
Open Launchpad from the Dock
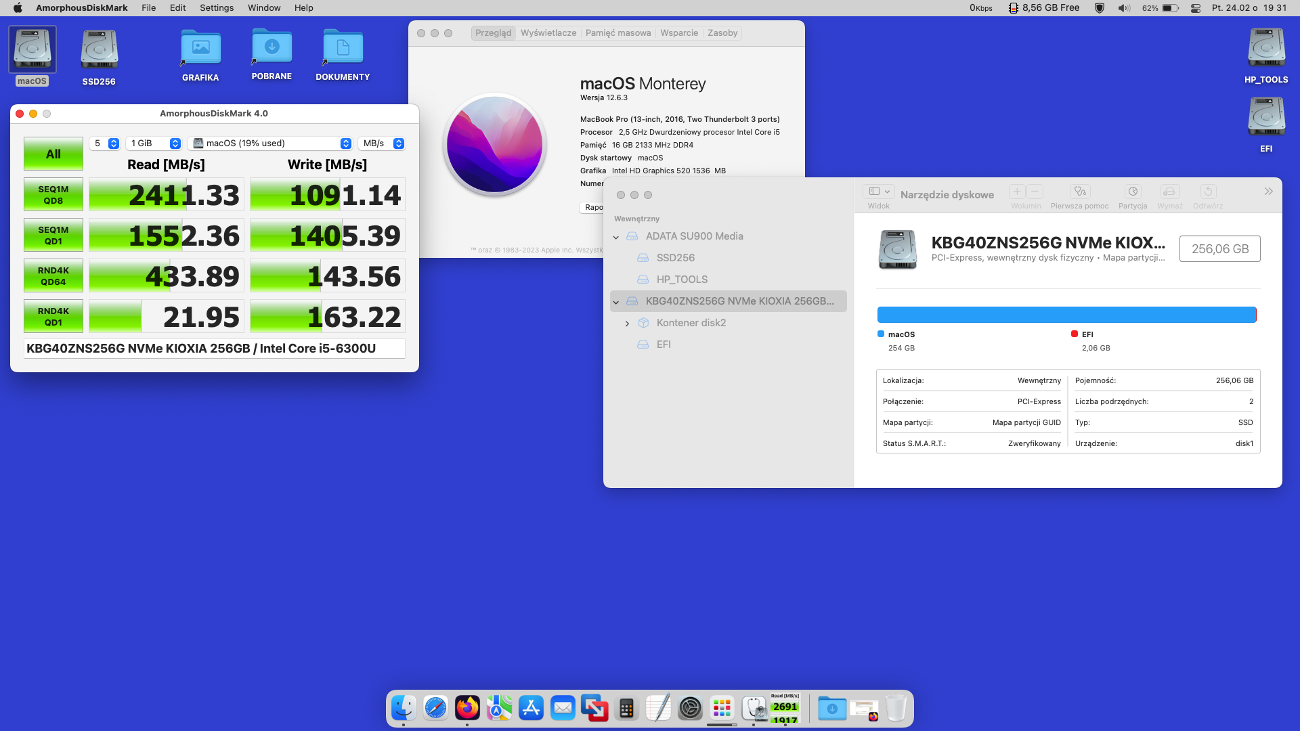[722, 708]
